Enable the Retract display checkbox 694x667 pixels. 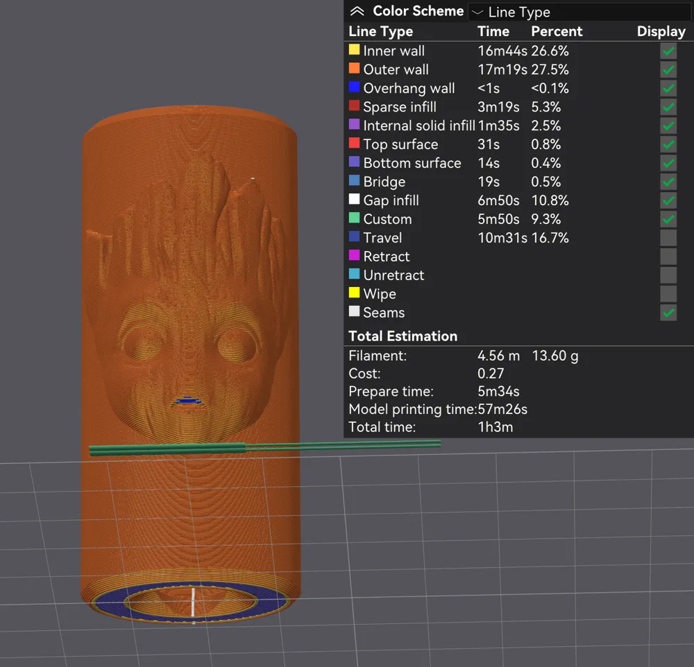point(668,256)
